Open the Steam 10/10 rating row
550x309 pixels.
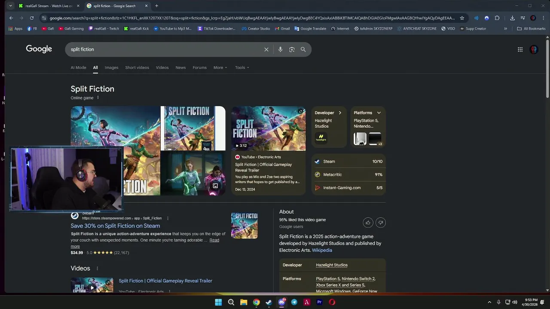coord(348,161)
